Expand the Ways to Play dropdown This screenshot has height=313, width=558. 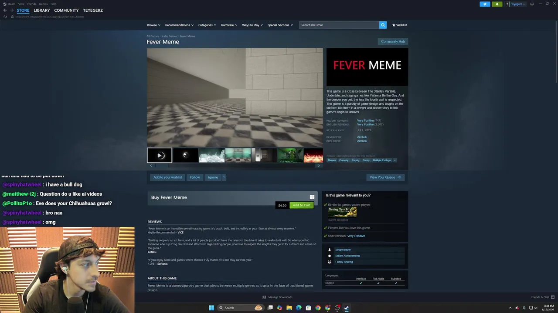coord(252,25)
